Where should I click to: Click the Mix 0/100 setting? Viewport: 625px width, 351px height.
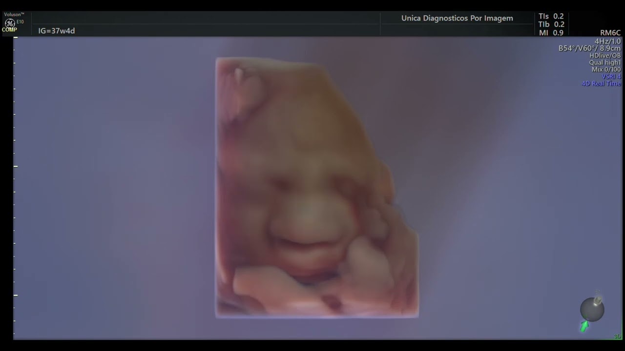point(606,70)
